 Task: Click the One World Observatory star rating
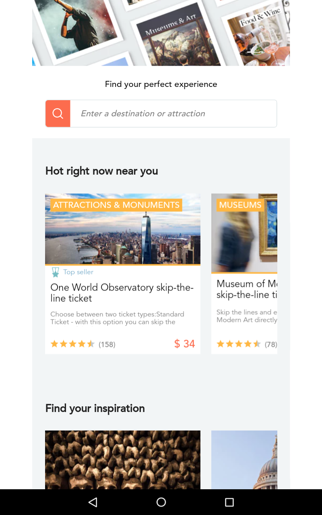pyautogui.click(x=72, y=344)
